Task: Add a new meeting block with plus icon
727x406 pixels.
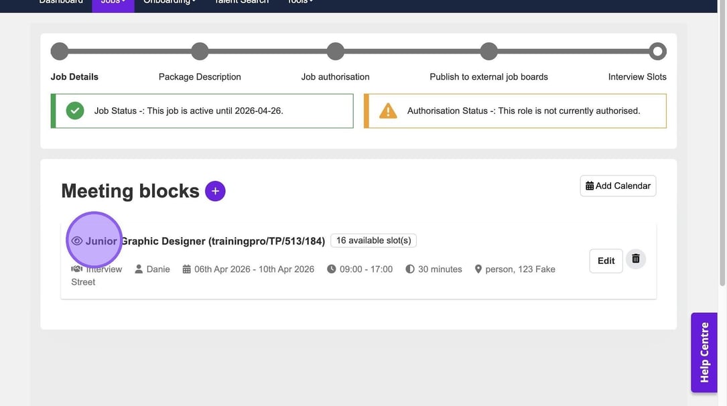Action: 215,191
